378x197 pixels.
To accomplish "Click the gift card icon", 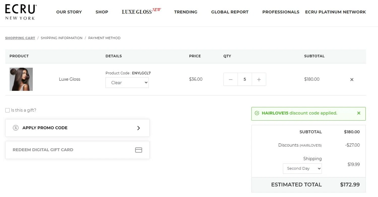I will coord(139,150).
